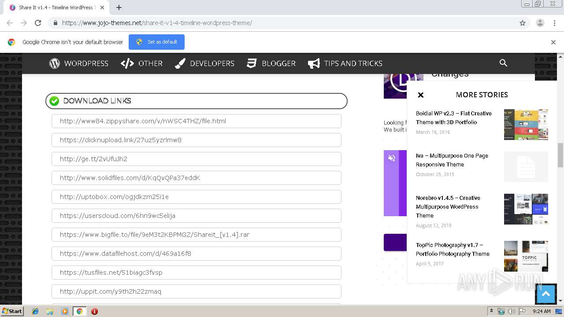
Task: Open the WORDPRESS menu
Action: coord(79,63)
